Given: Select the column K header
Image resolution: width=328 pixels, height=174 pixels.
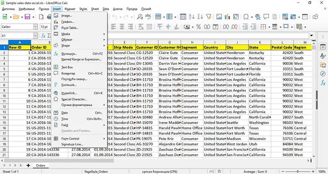Looking at the screenshot, I should (260, 42).
